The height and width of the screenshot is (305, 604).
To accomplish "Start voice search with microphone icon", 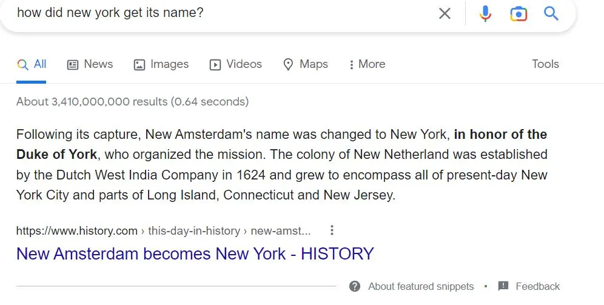I will tap(485, 13).
